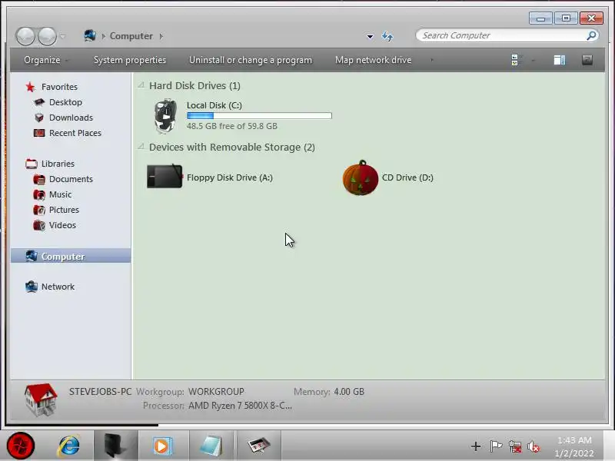
Task: Open the notepad taskbar icon
Action: (x=211, y=446)
